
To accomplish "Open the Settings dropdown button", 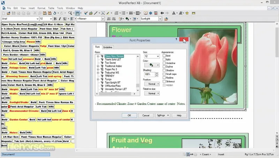I will coord(163,115).
